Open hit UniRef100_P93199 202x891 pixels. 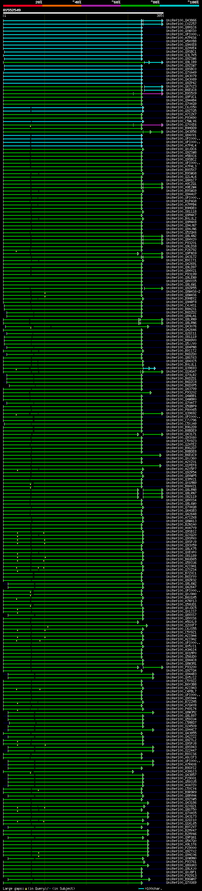181,274
